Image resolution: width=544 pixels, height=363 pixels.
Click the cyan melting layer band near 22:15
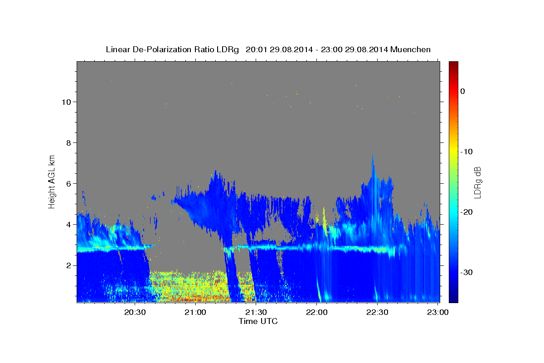(354, 249)
